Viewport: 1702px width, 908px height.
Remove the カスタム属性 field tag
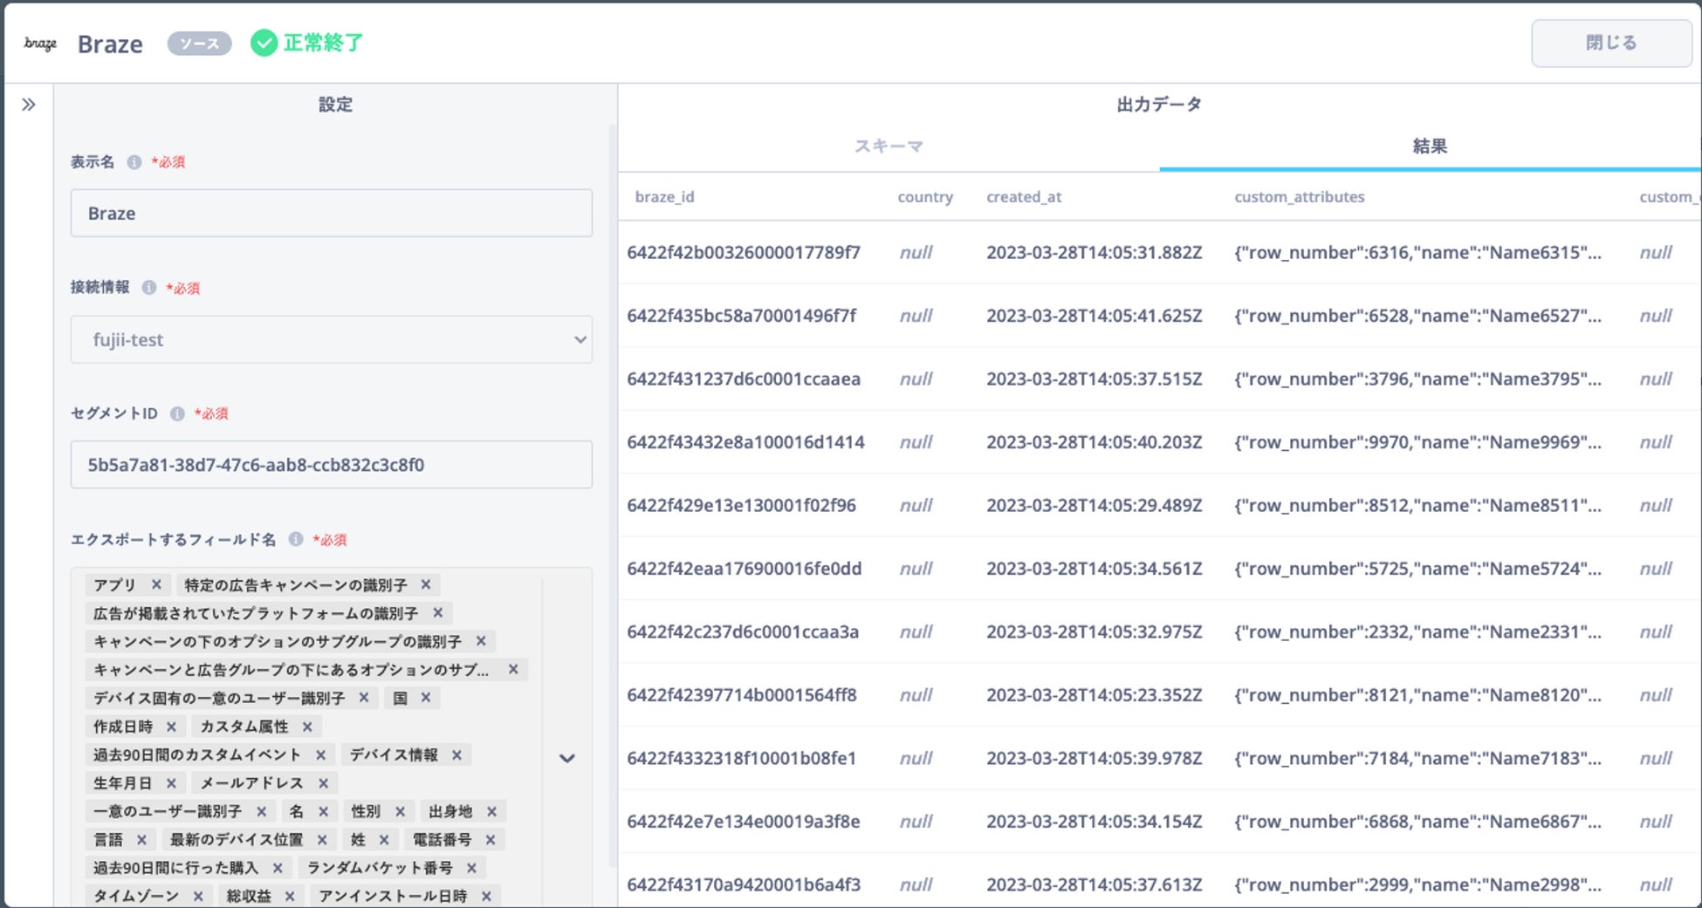[307, 727]
